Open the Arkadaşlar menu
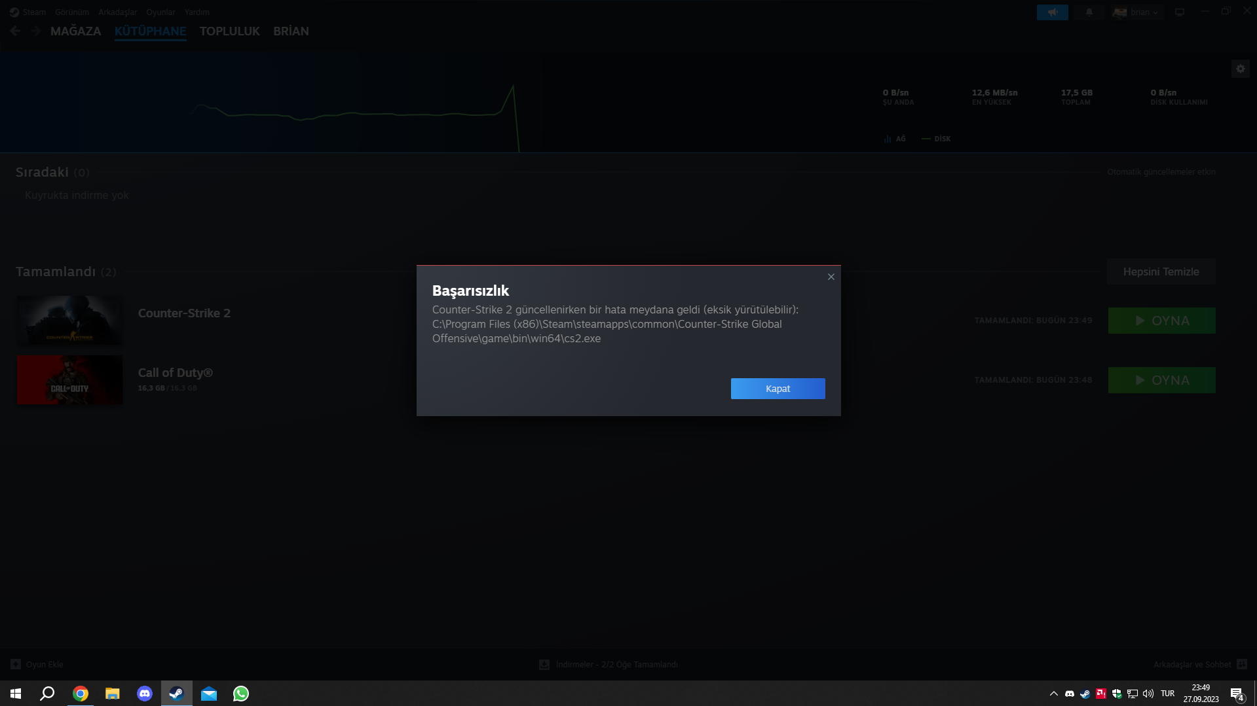 pyautogui.click(x=118, y=12)
